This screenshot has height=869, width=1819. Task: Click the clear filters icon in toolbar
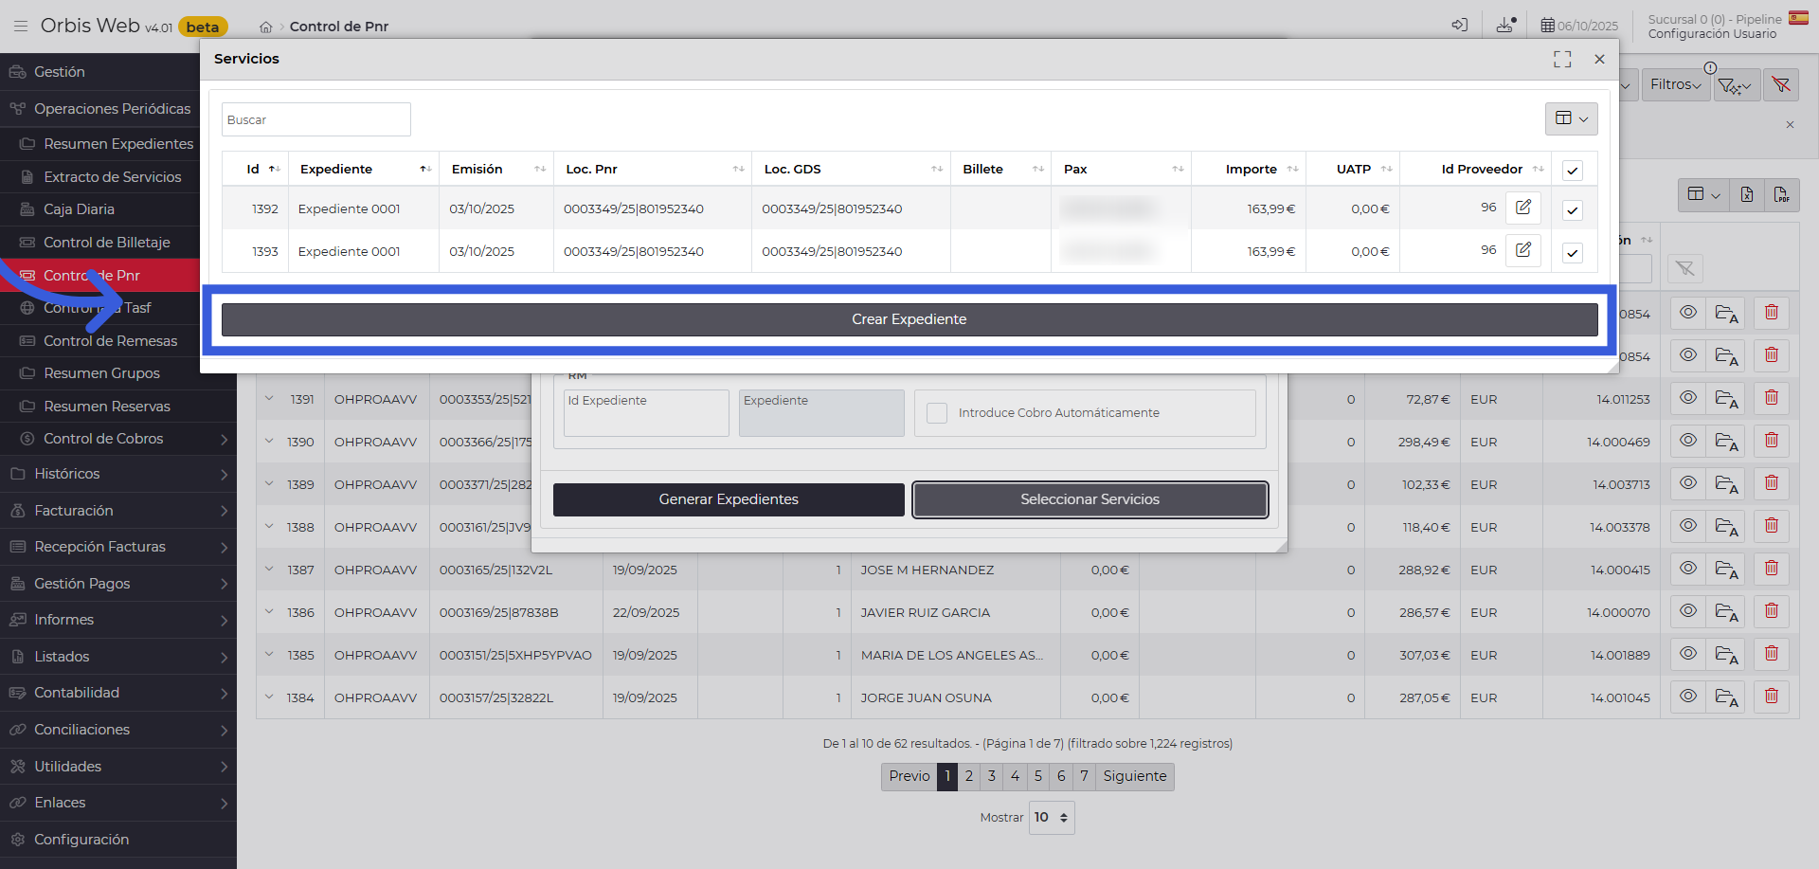[x=1781, y=85]
